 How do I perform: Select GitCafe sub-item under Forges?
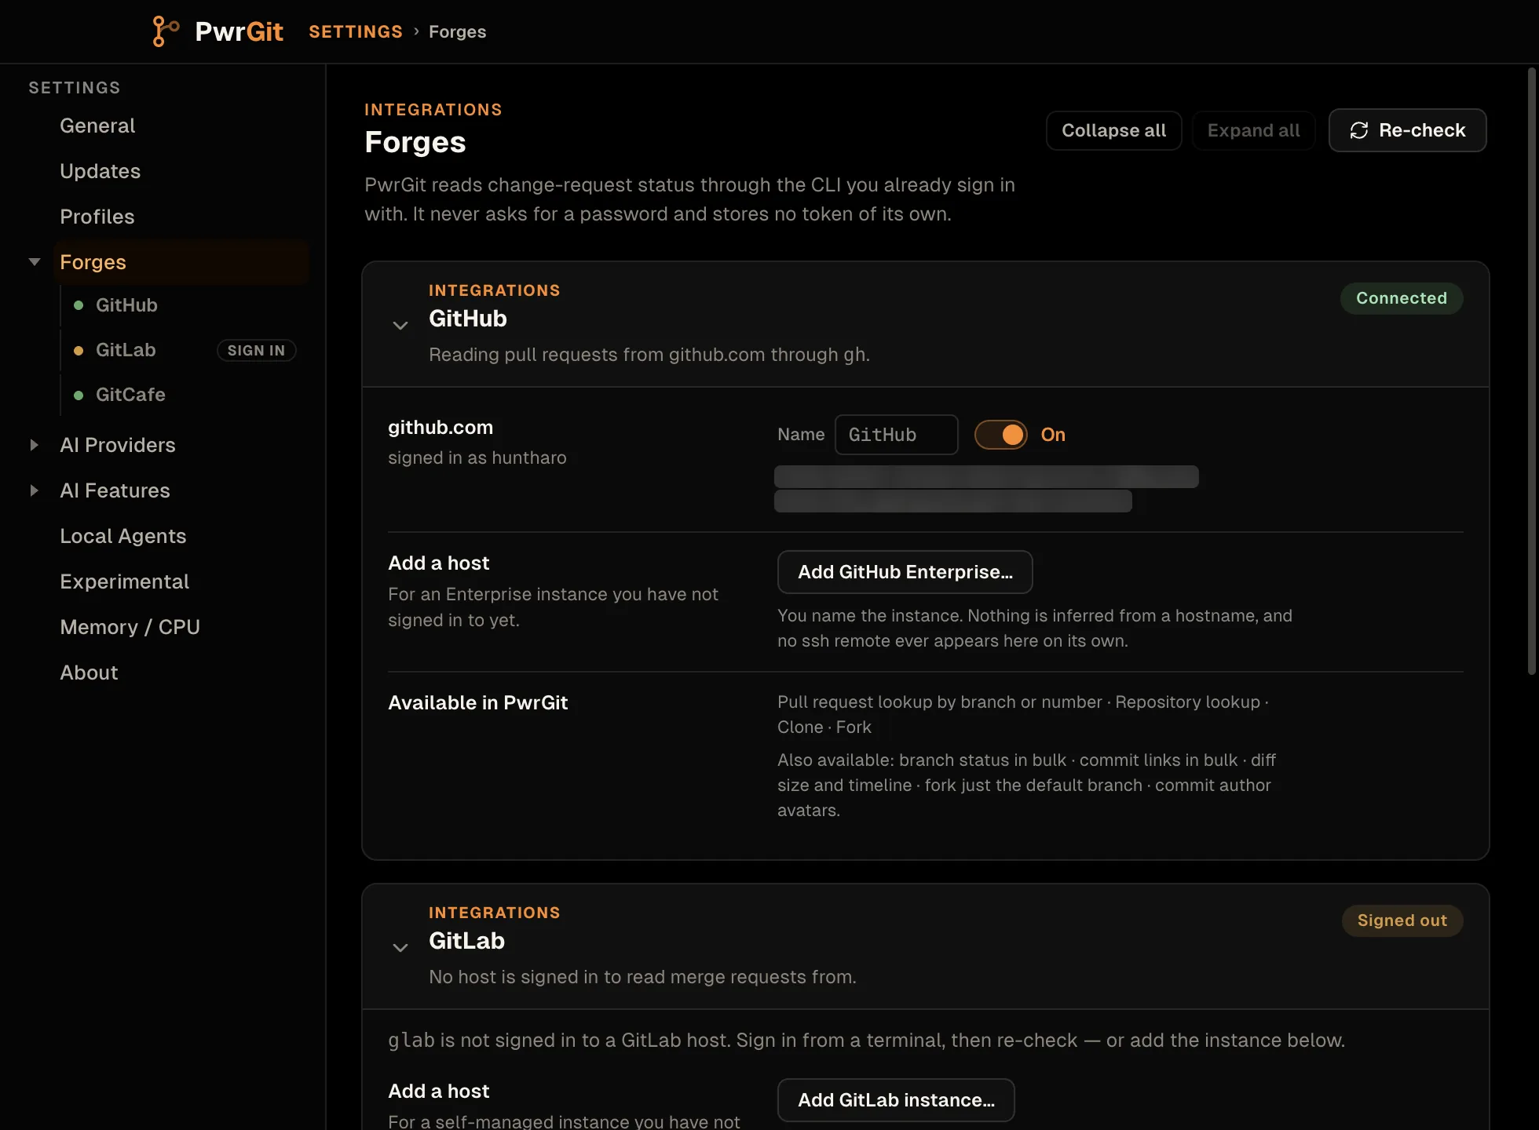tap(130, 395)
